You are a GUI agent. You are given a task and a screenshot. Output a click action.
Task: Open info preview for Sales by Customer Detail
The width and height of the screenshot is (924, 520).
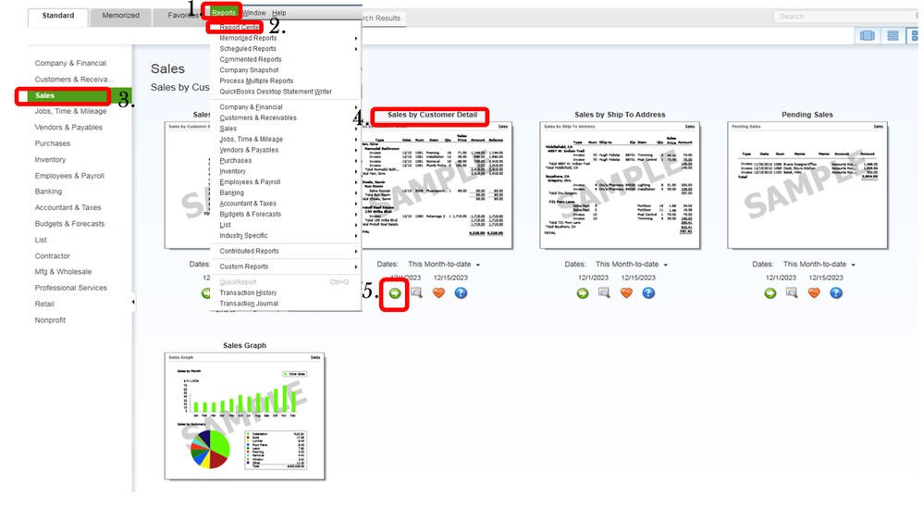click(416, 292)
